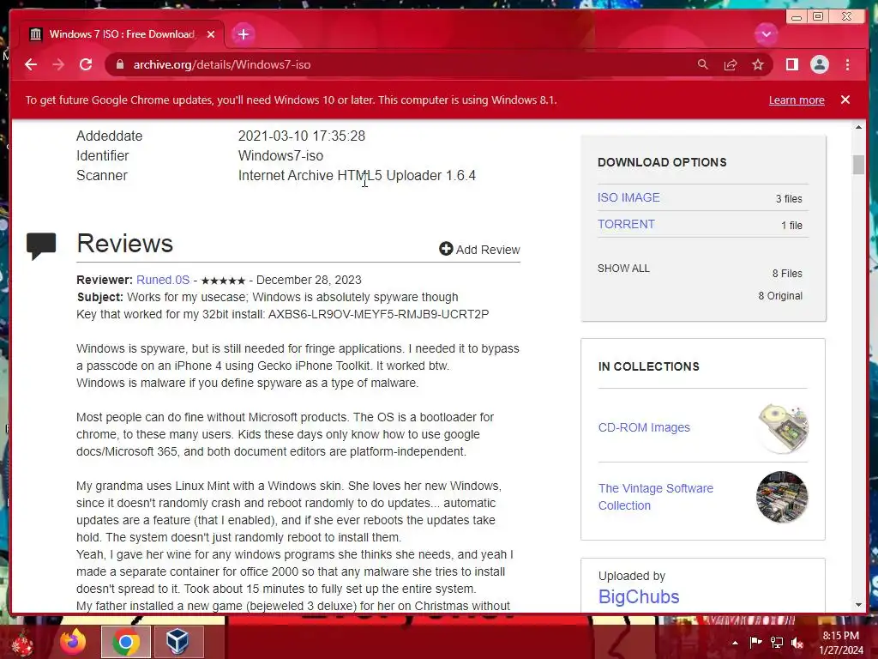Click the five-star rating in the review
Image resolution: width=878 pixels, height=659 pixels.
point(223,281)
